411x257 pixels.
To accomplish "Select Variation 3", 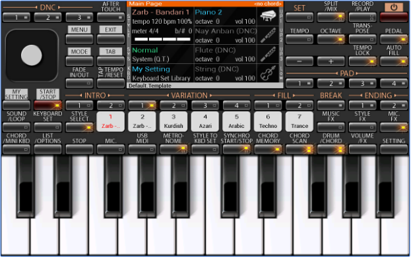I will (205, 105).
